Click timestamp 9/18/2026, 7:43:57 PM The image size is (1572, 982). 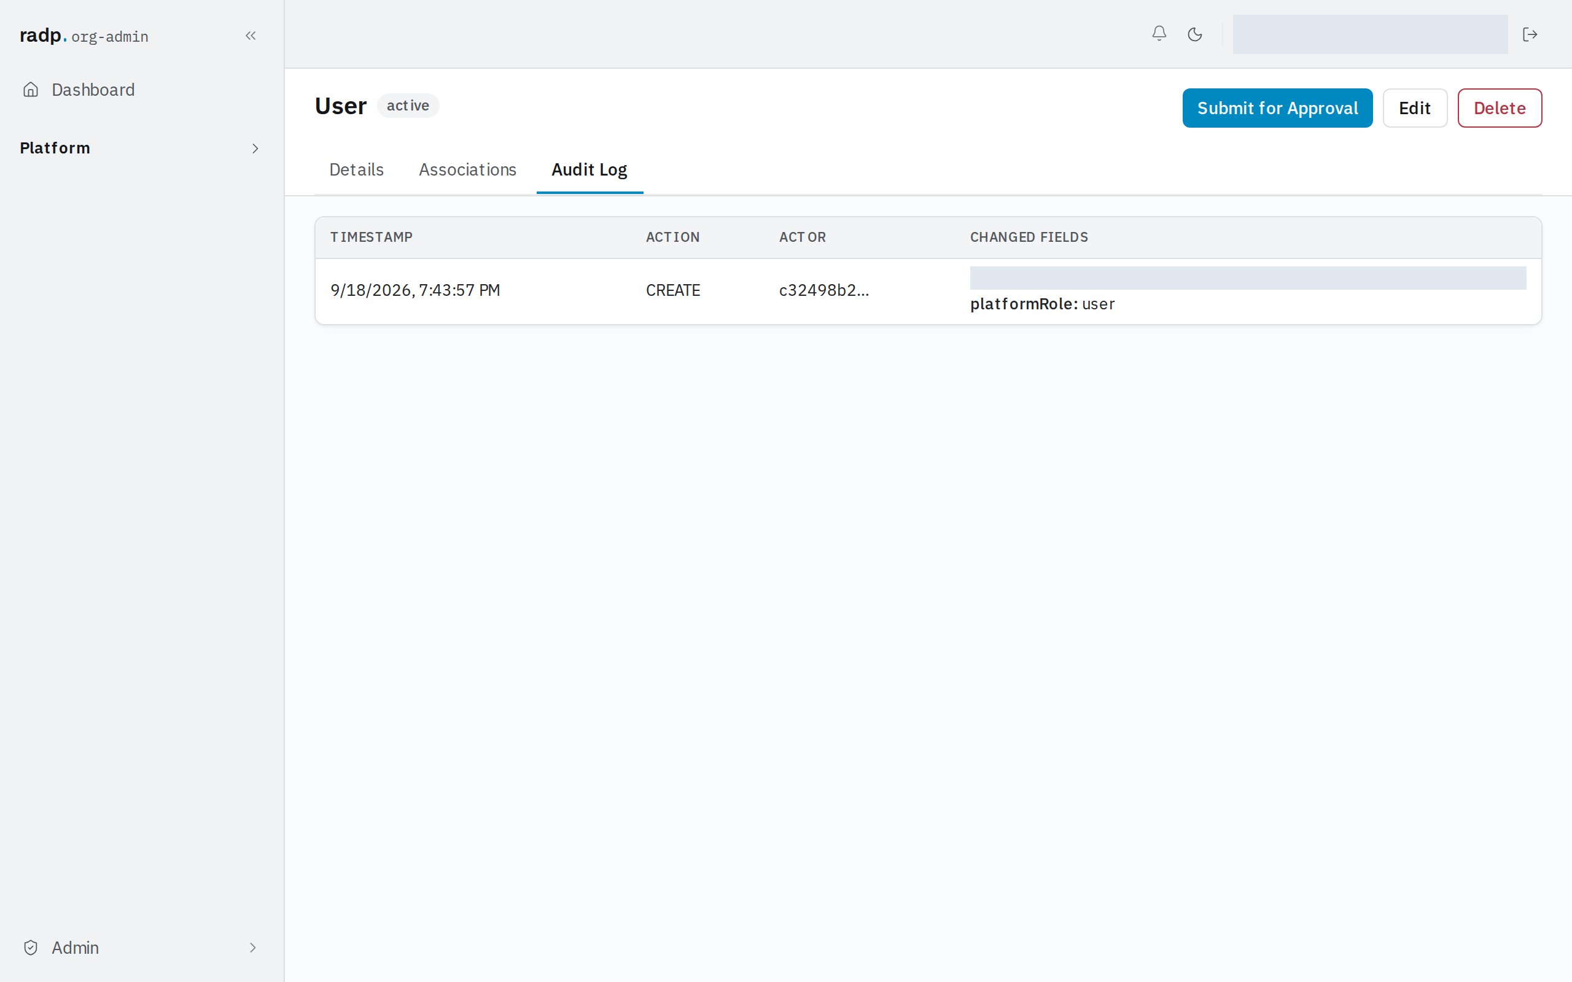(415, 290)
